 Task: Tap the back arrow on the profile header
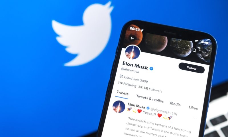coord(132,38)
